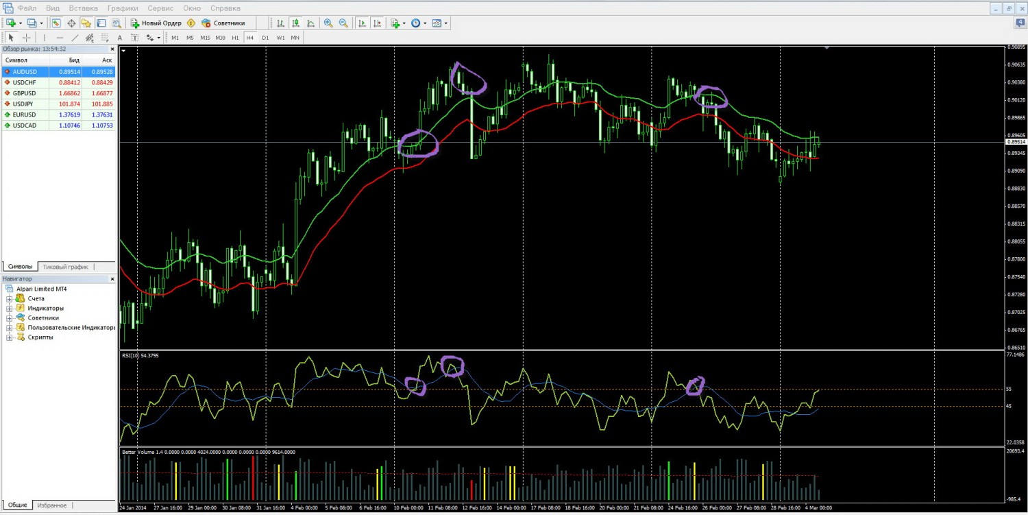Click the active H4 timeframe button
The image size is (1028, 515).
pos(250,38)
